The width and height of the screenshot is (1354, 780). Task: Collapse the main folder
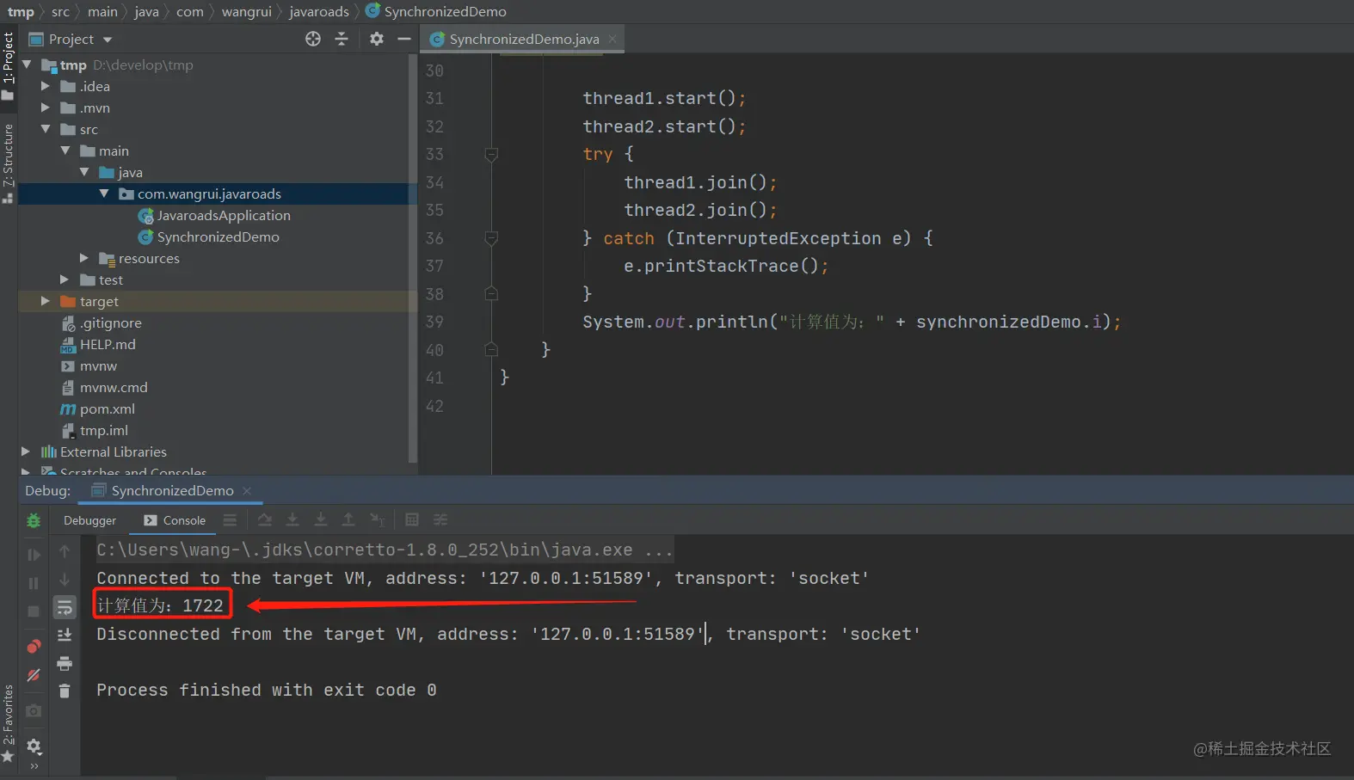65,150
